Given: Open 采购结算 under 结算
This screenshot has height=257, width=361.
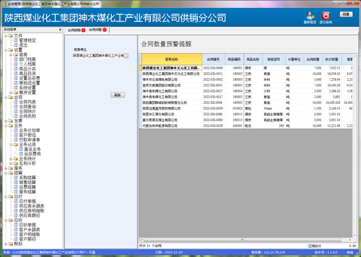Looking at the screenshot, I should click(x=28, y=178).
